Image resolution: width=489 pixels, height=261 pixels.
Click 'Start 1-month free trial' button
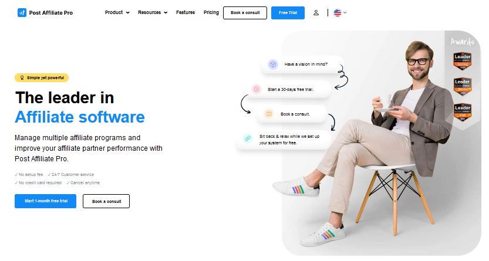[46, 201]
